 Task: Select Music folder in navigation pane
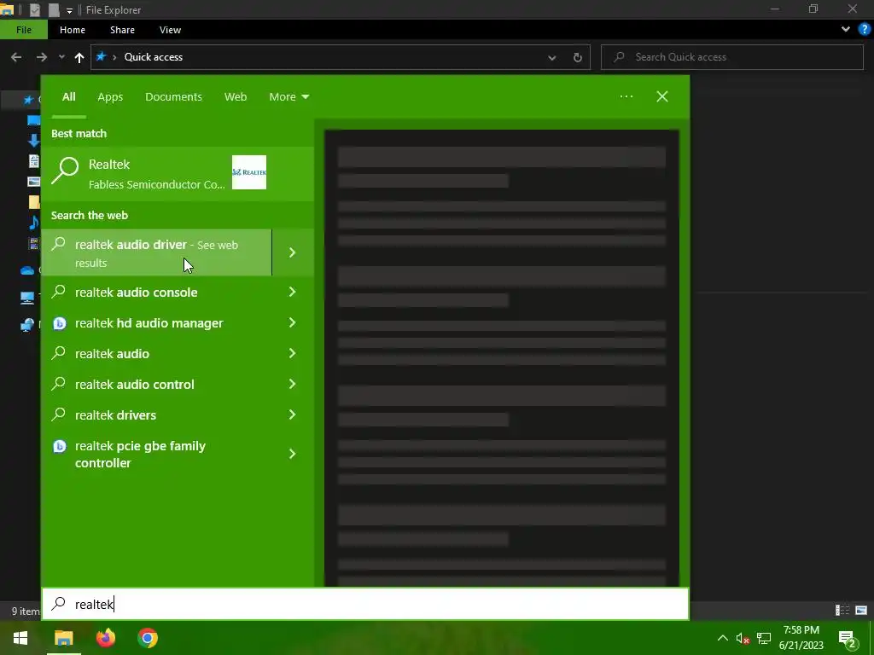coord(33,223)
